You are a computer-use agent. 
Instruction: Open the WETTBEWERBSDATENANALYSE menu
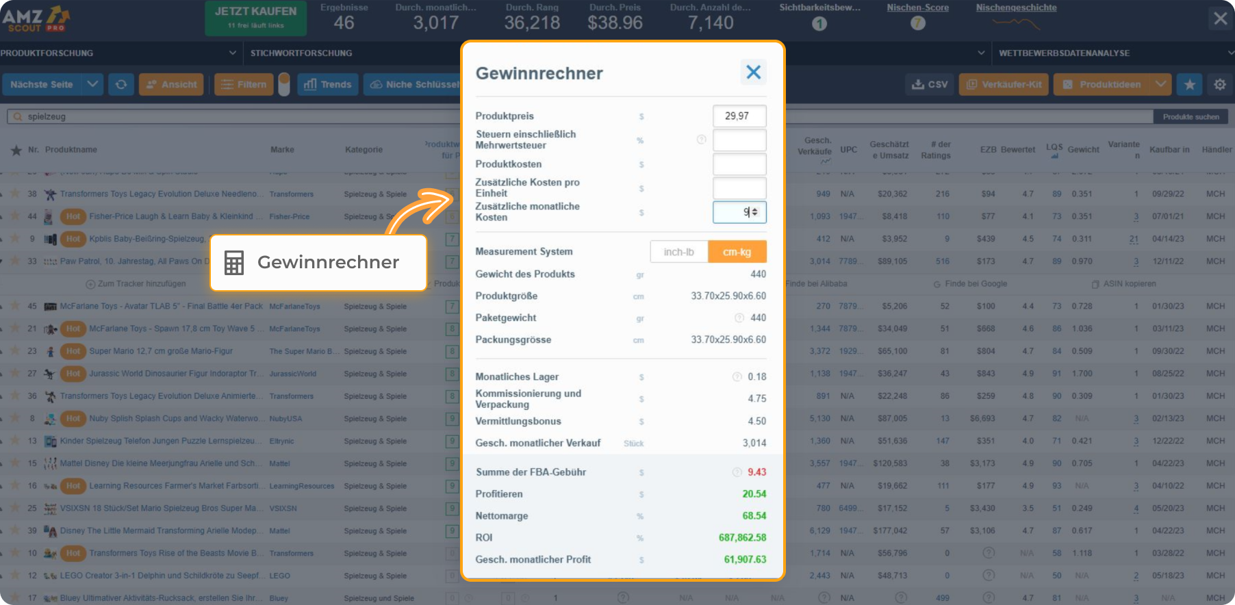coord(1064,53)
